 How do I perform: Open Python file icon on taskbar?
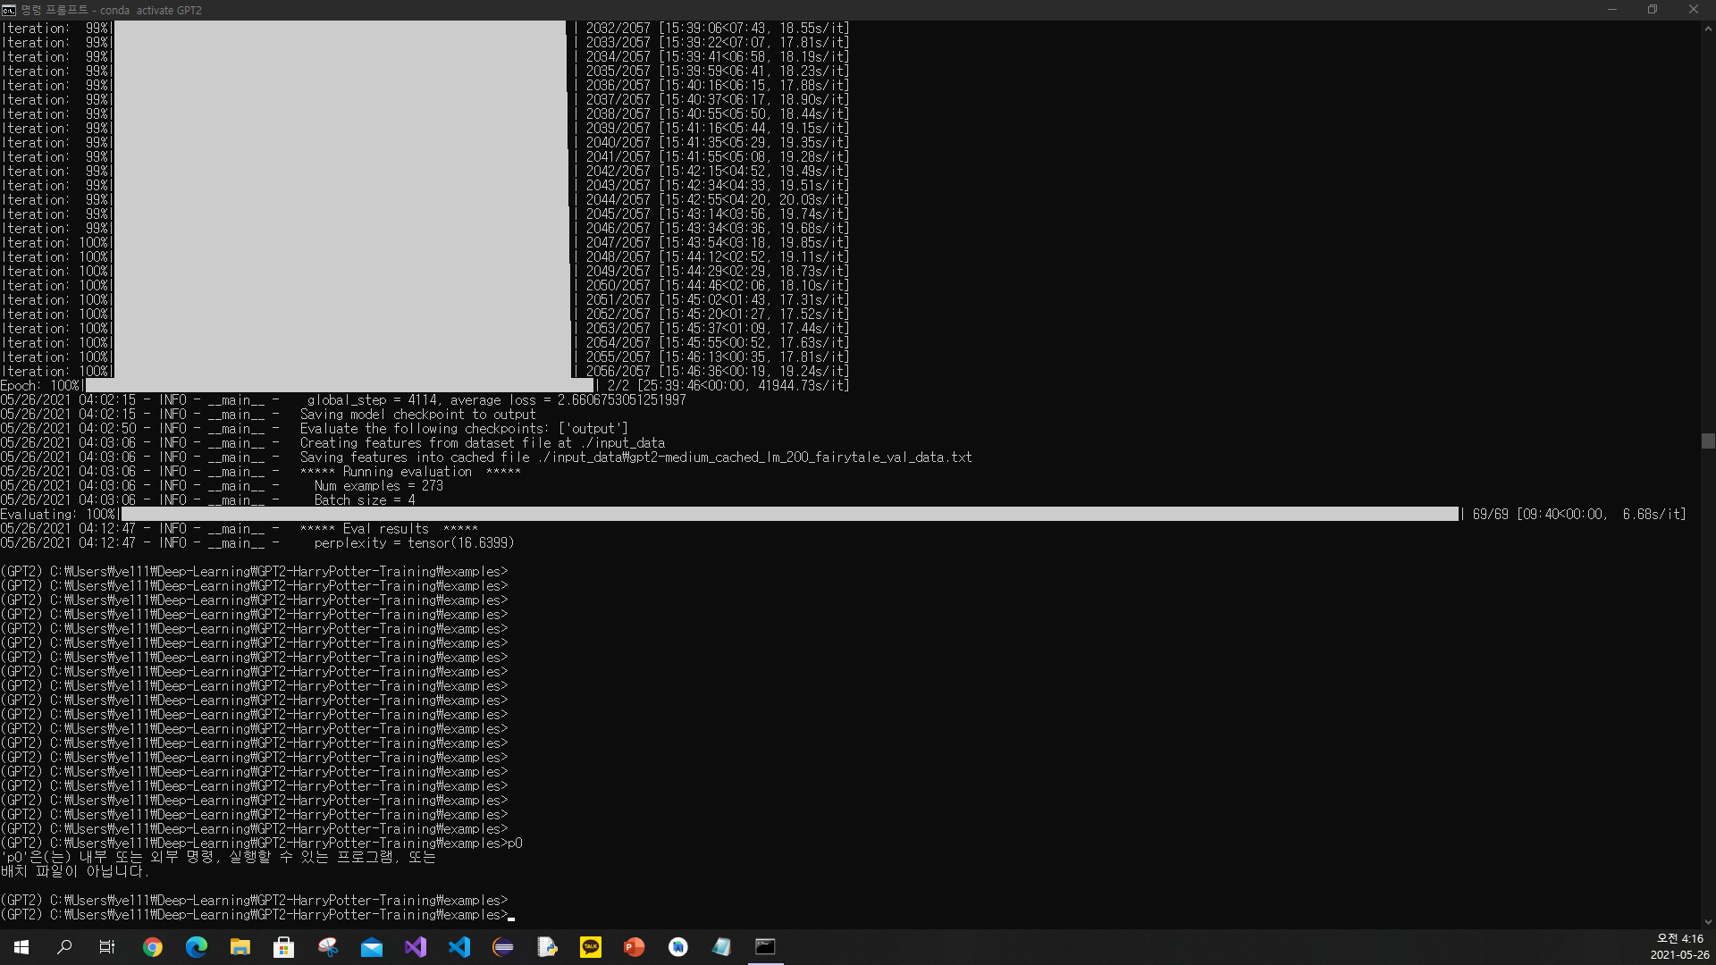[547, 947]
